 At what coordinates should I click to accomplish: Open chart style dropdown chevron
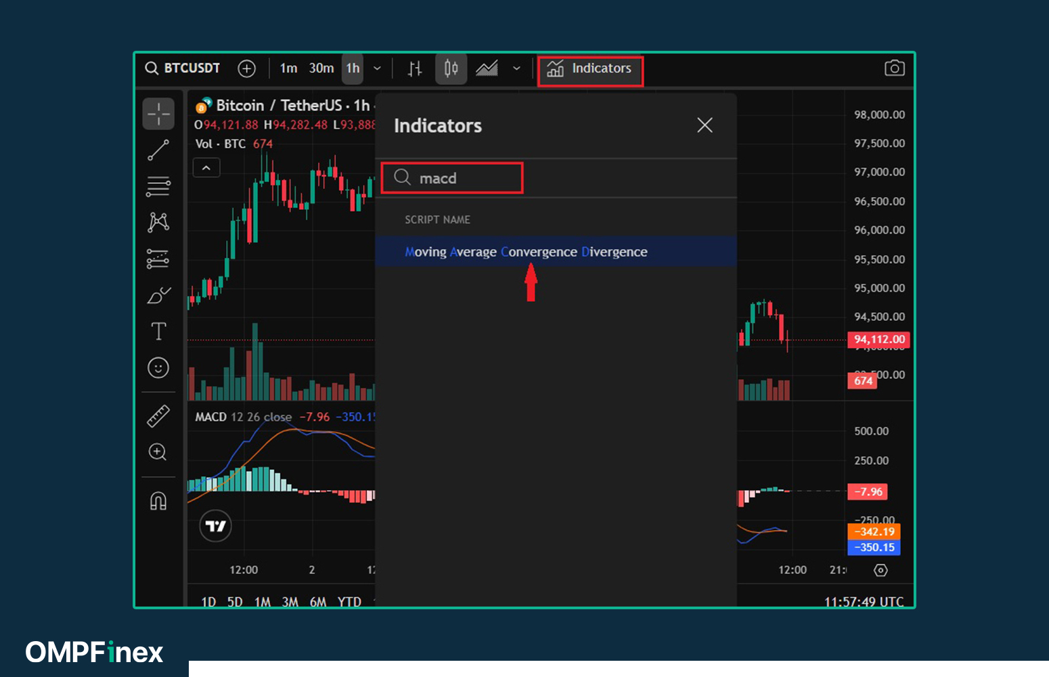[x=516, y=68]
